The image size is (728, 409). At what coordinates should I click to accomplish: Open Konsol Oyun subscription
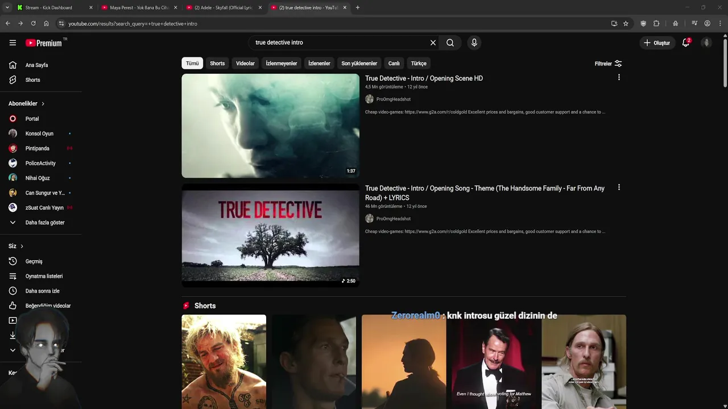coord(39,133)
